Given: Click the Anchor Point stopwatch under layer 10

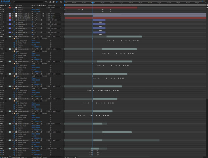Looking at the screenshot, I should tap(14, 55).
